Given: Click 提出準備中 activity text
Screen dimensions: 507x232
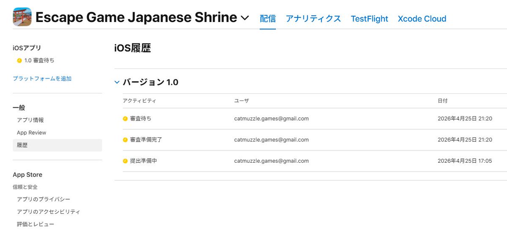Looking at the screenshot, I should tap(144, 161).
